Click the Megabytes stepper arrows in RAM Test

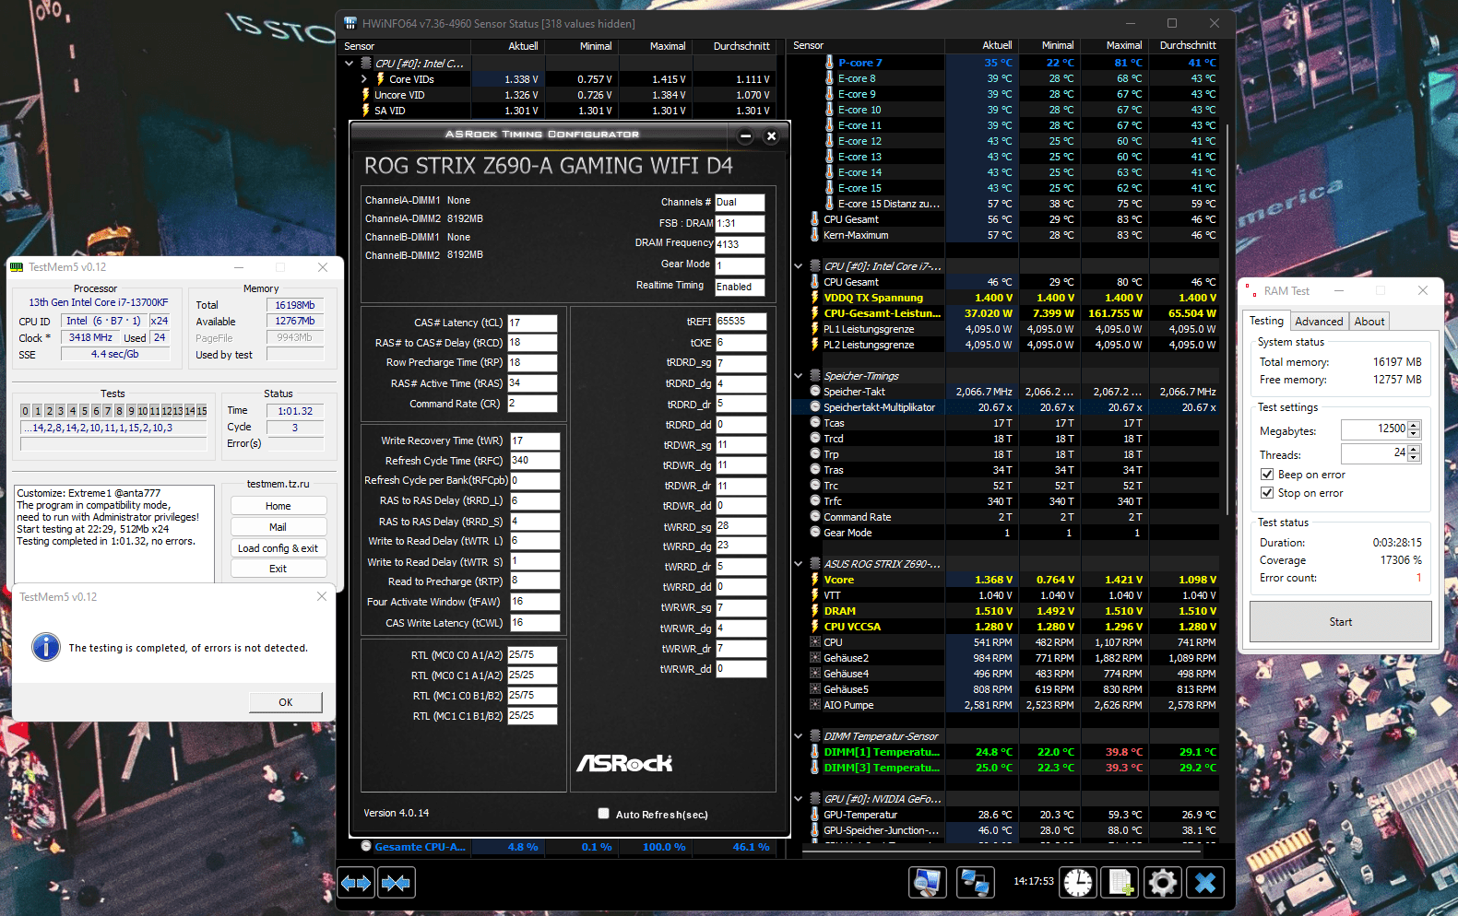(x=1415, y=429)
